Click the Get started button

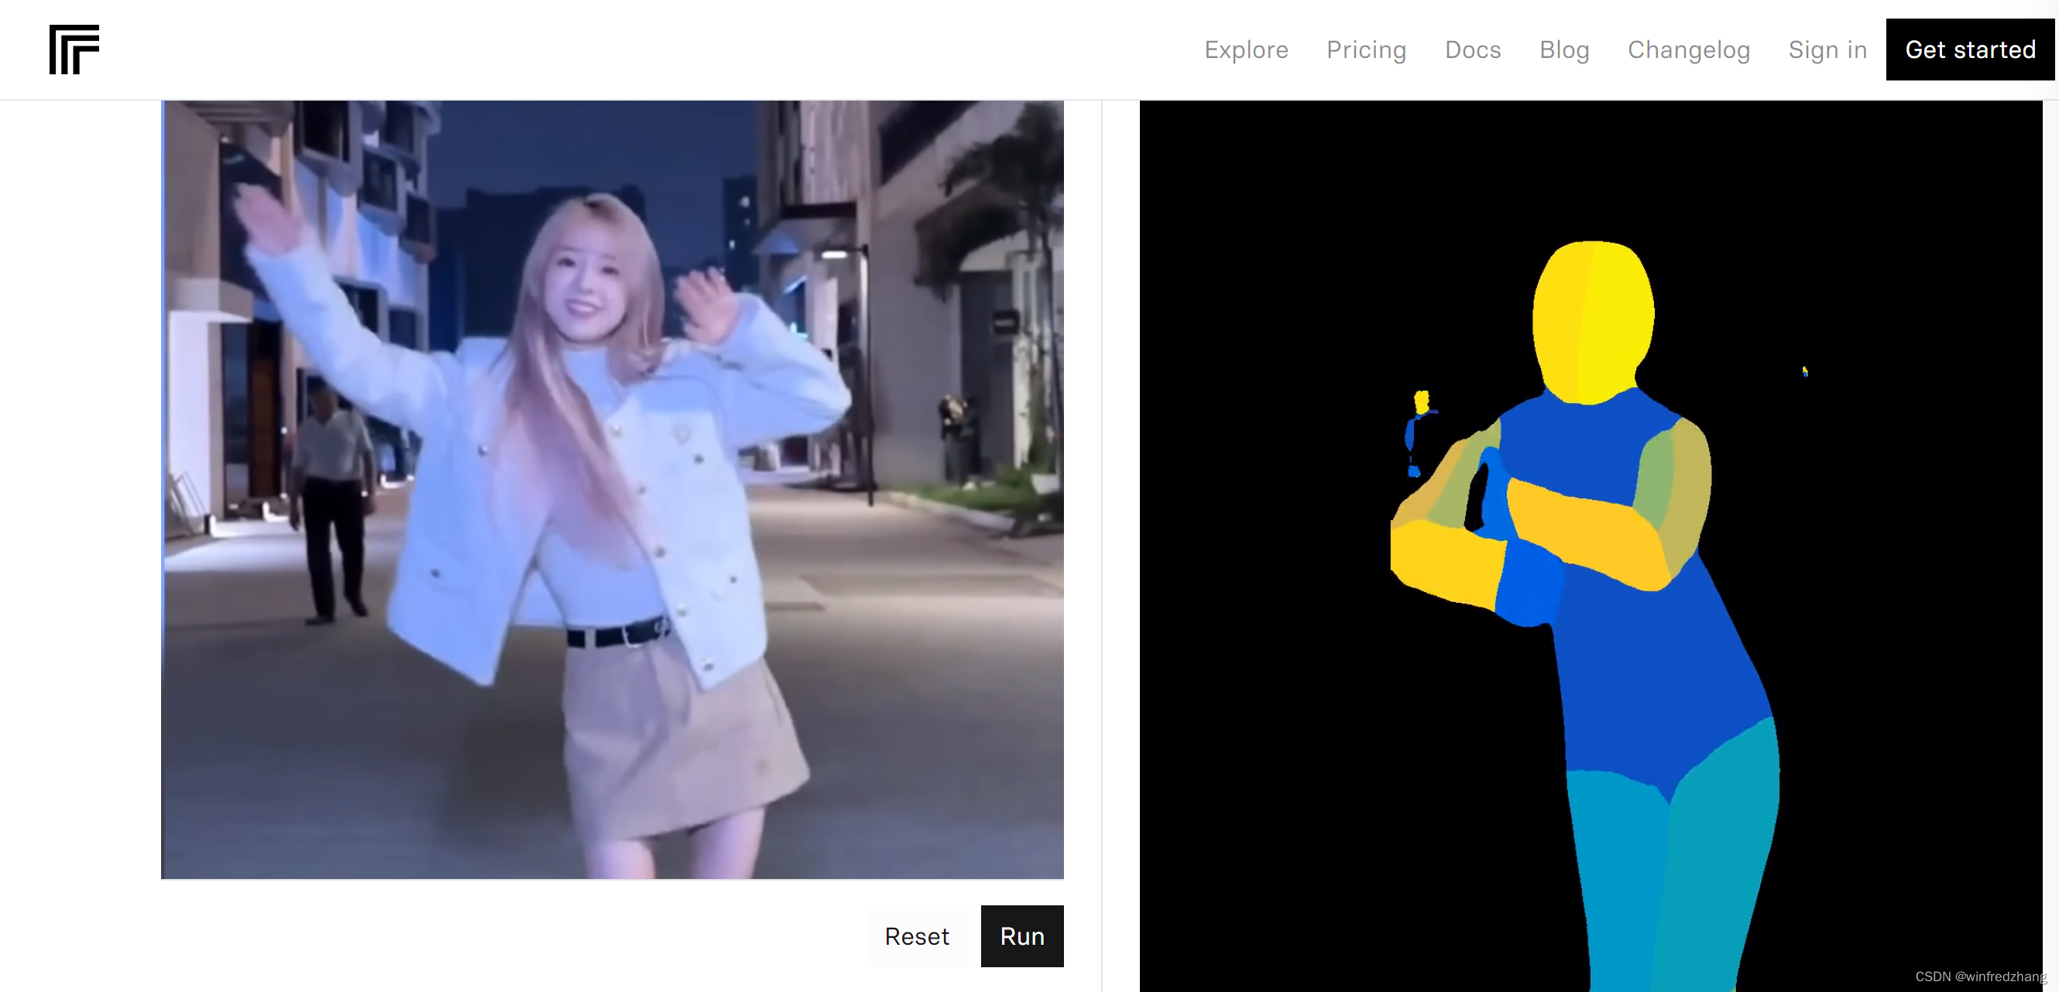pyautogui.click(x=1969, y=50)
